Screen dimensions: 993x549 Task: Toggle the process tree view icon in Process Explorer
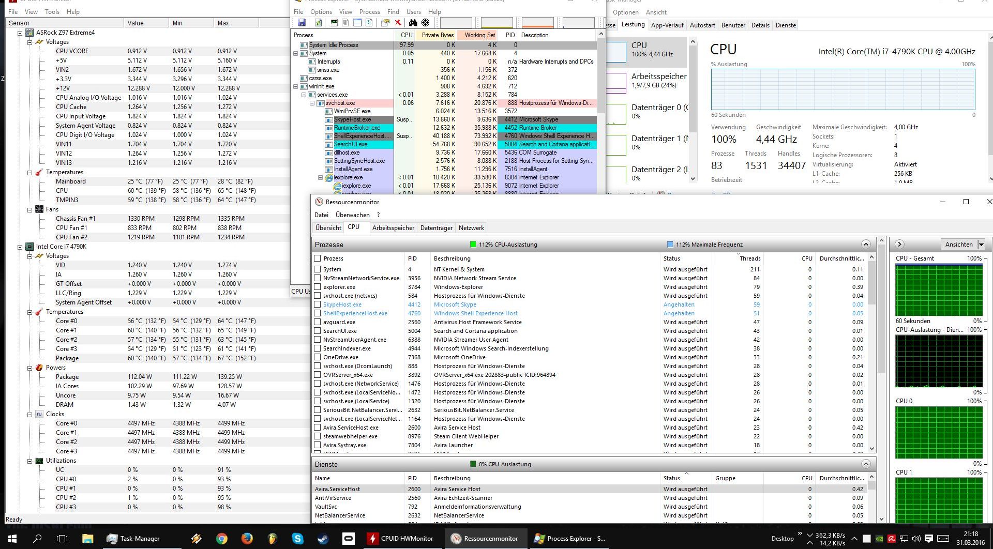(345, 23)
